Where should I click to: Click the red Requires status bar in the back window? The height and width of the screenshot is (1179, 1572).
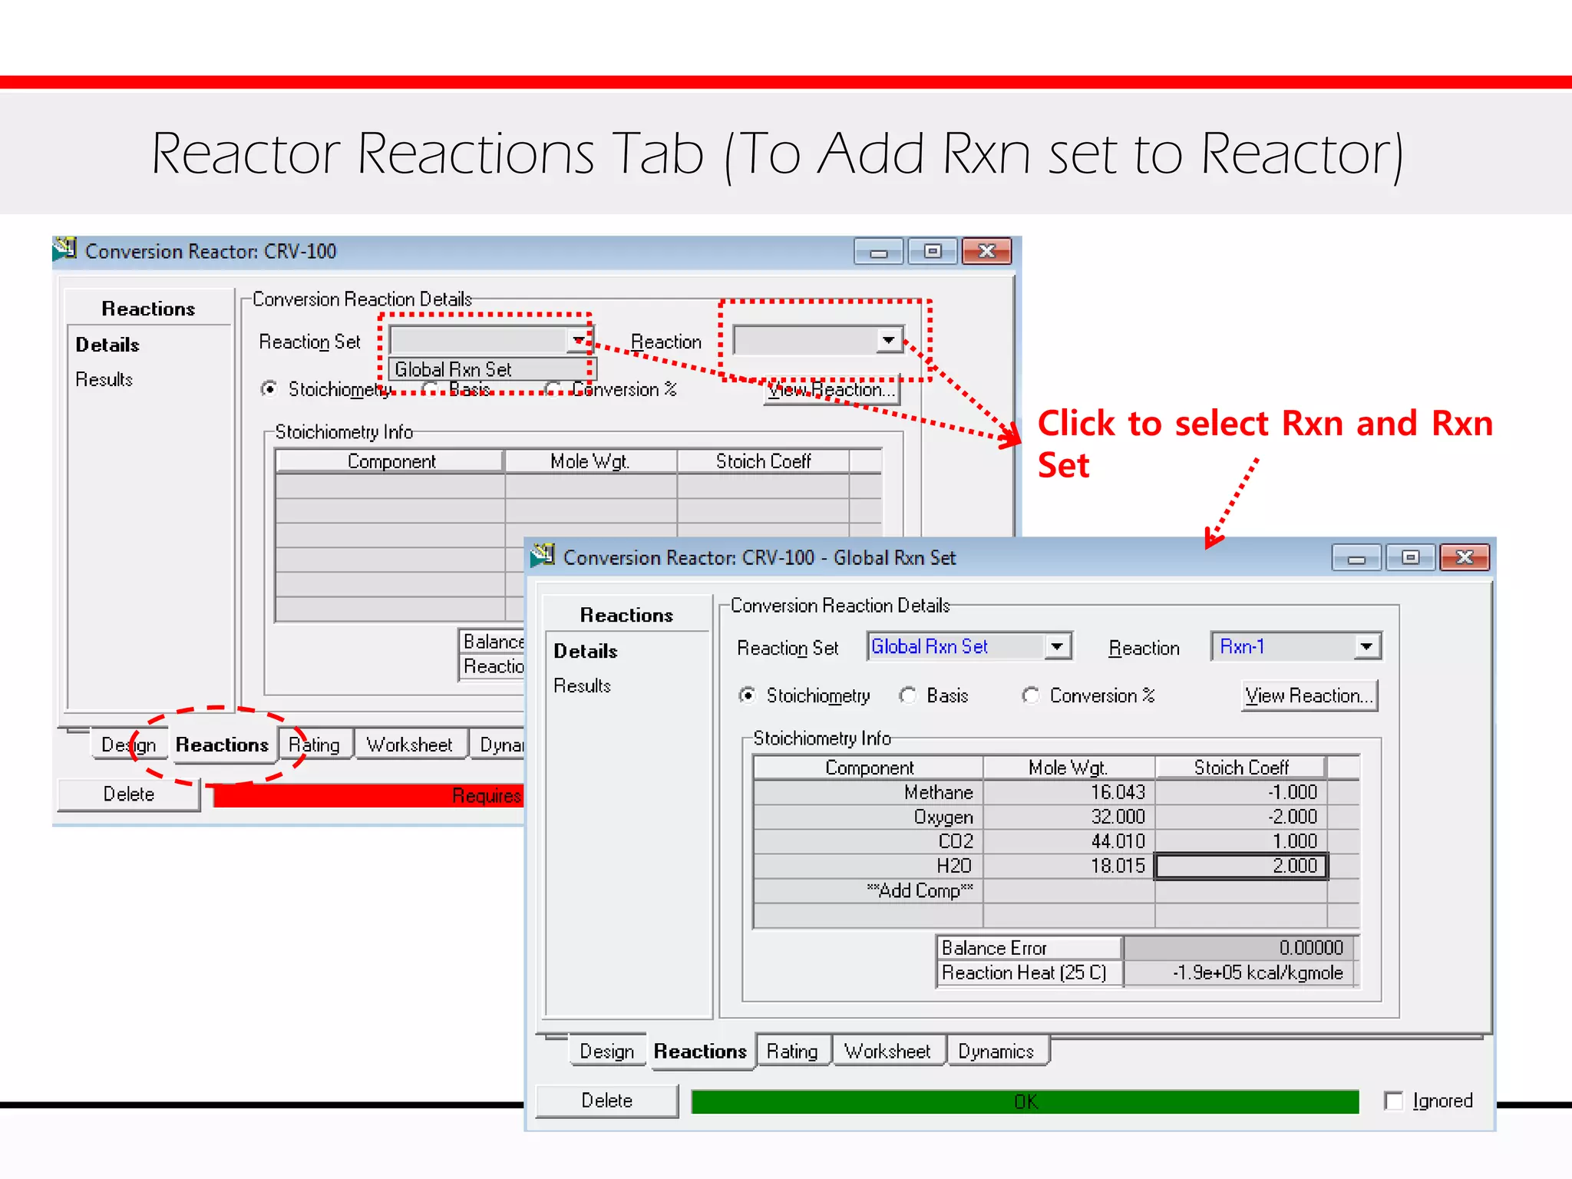coord(368,795)
